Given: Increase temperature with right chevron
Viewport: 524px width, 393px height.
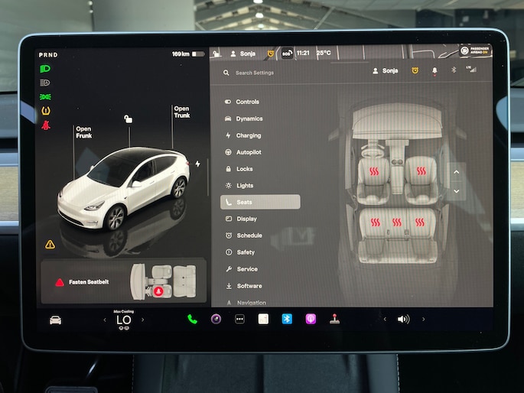Looking at the screenshot, I should pos(143,320).
